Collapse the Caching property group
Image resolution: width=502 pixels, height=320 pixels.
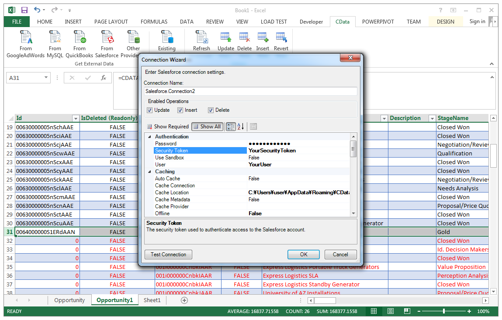(149, 172)
